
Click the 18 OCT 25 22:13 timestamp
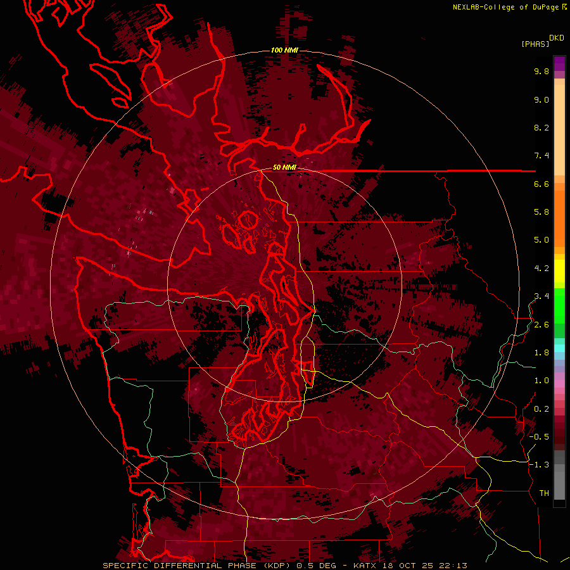tap(424, 566)
